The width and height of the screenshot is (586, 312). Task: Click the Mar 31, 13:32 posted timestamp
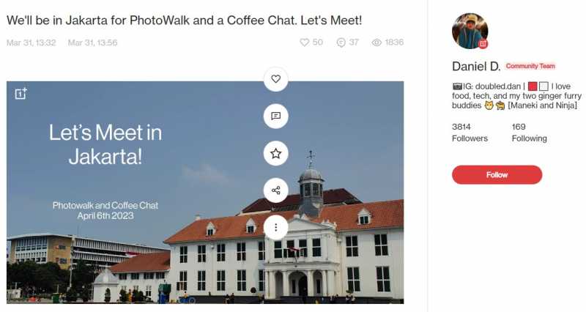coord(31,42)
